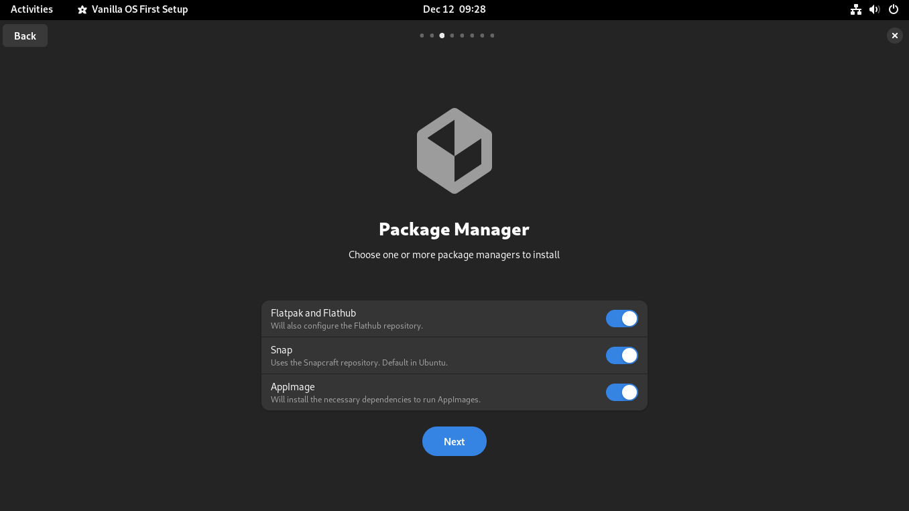Open the network icon in the system tray
Image resolution: width=909 pixels, height=511 pixels.
[x=855, y=9]
